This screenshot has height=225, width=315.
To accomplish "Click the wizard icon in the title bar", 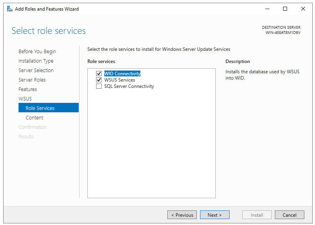I will pos(9,9).
